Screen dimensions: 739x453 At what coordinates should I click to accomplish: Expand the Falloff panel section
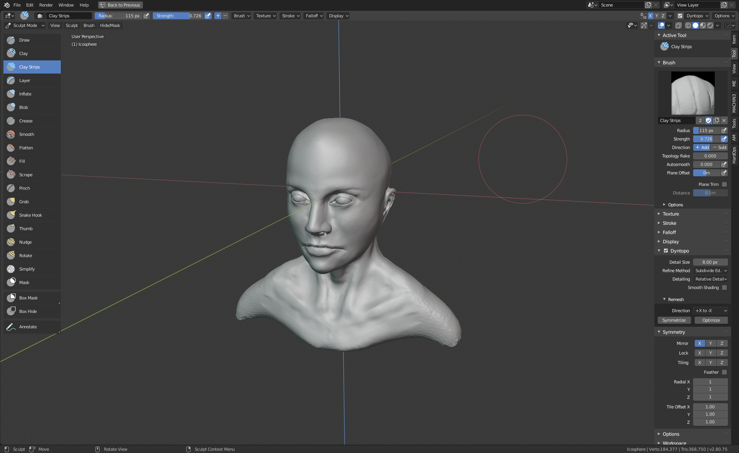point(669,232)
